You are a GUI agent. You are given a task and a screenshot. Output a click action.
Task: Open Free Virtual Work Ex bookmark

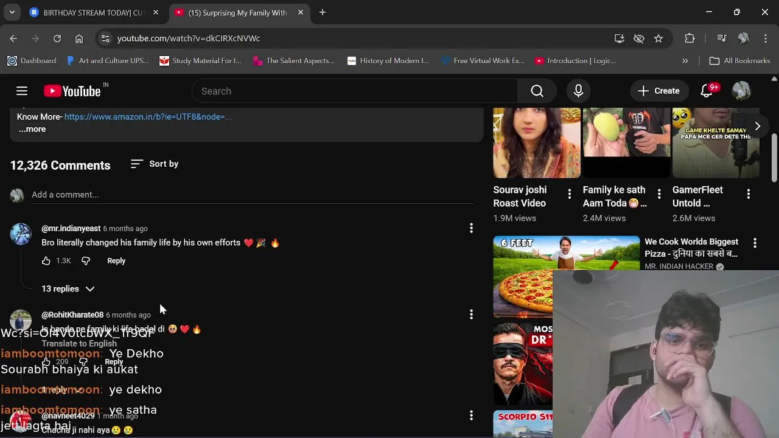coord(483,61)
